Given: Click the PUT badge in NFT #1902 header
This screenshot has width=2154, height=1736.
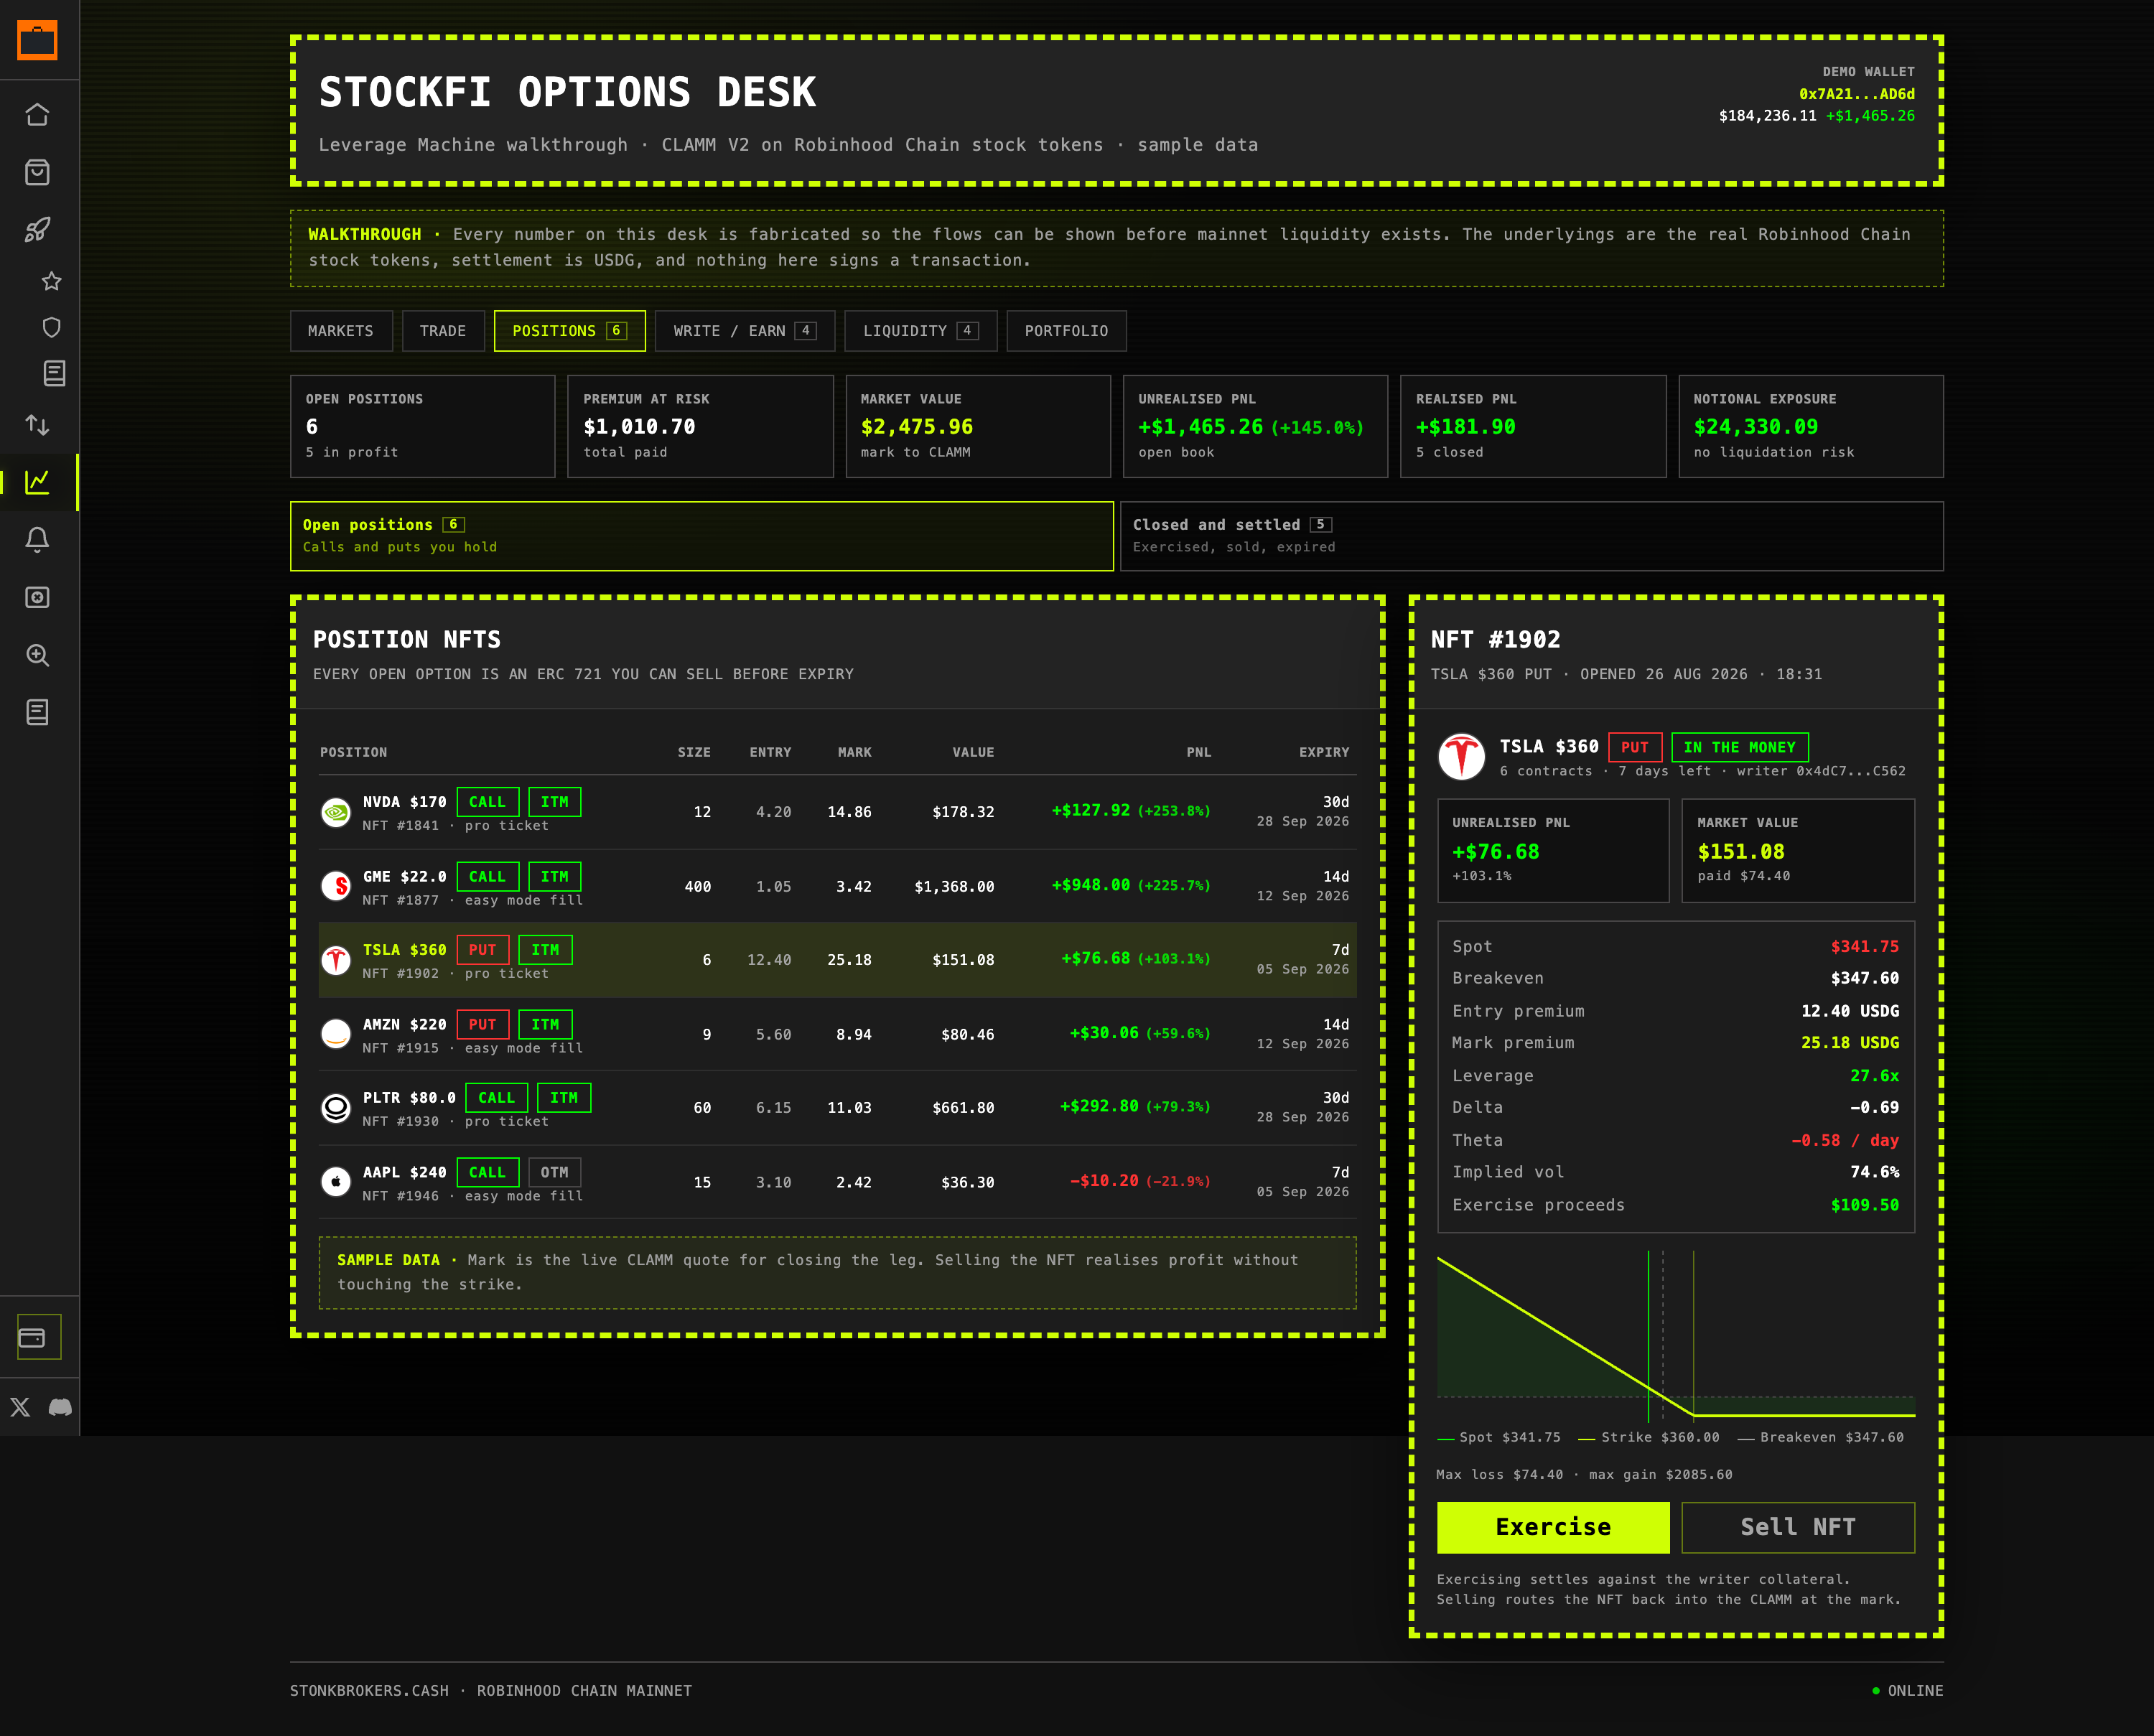Looking at the screenshot, I should coord(1635,747).
